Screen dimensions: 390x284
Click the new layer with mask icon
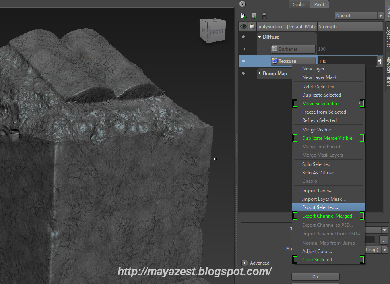[254, 15]
